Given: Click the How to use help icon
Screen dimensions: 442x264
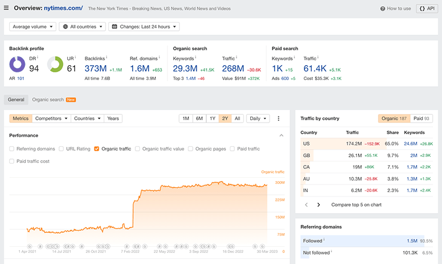Looking at the screenshot, I should pyautogui.click(x=382, y=9).
